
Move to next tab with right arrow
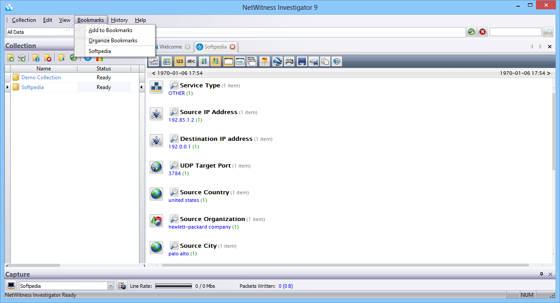[x=540, y=46]
